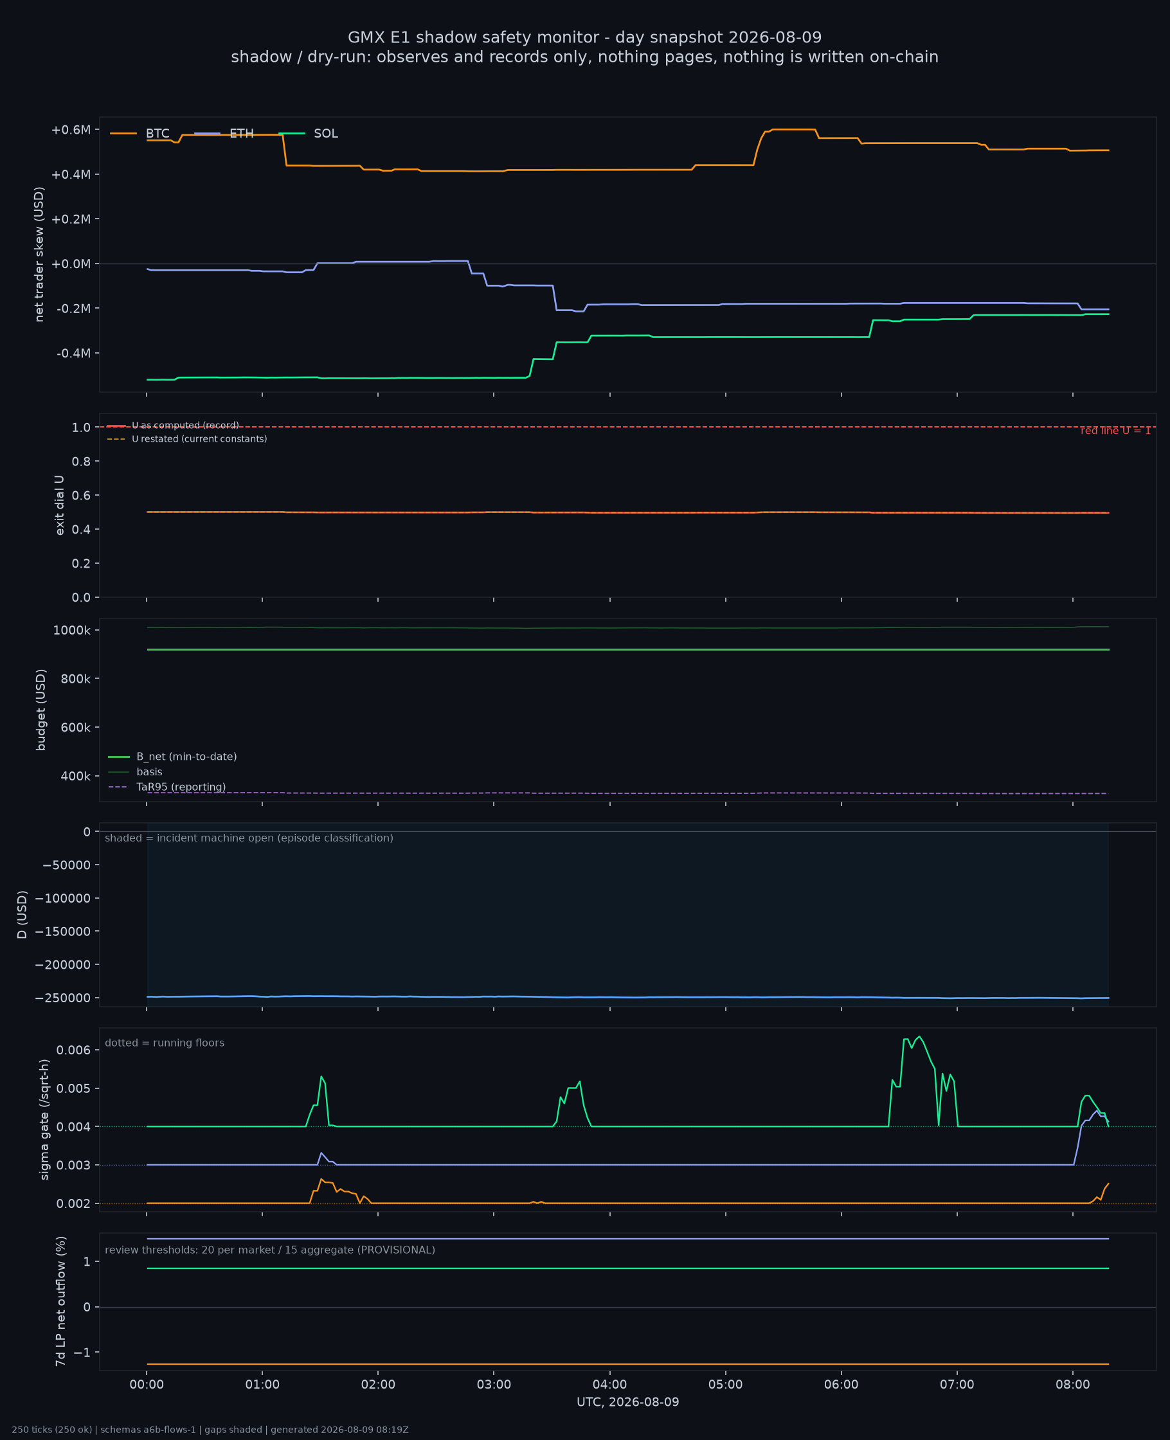Click the 'review thresholds' PROVISIONAL note
The width and height of the screenshot is (1170, 1440).
(270, 1250)
